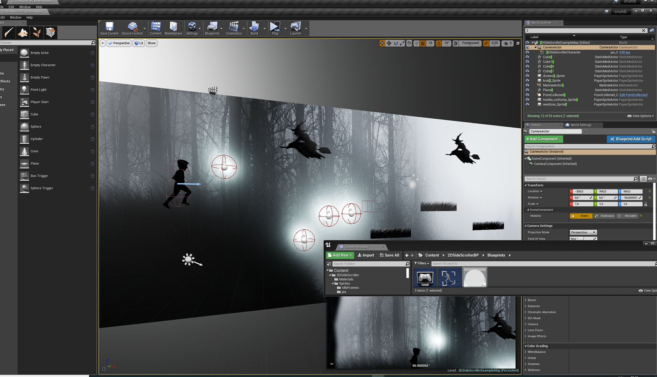
Task: Click the Add Component button
Action: [543, 139]
